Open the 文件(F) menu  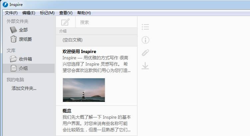[11, 13]
